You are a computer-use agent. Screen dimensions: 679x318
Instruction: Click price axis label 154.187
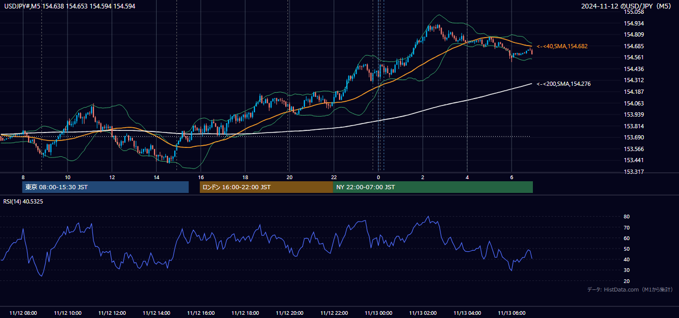[x=634, y=92]
